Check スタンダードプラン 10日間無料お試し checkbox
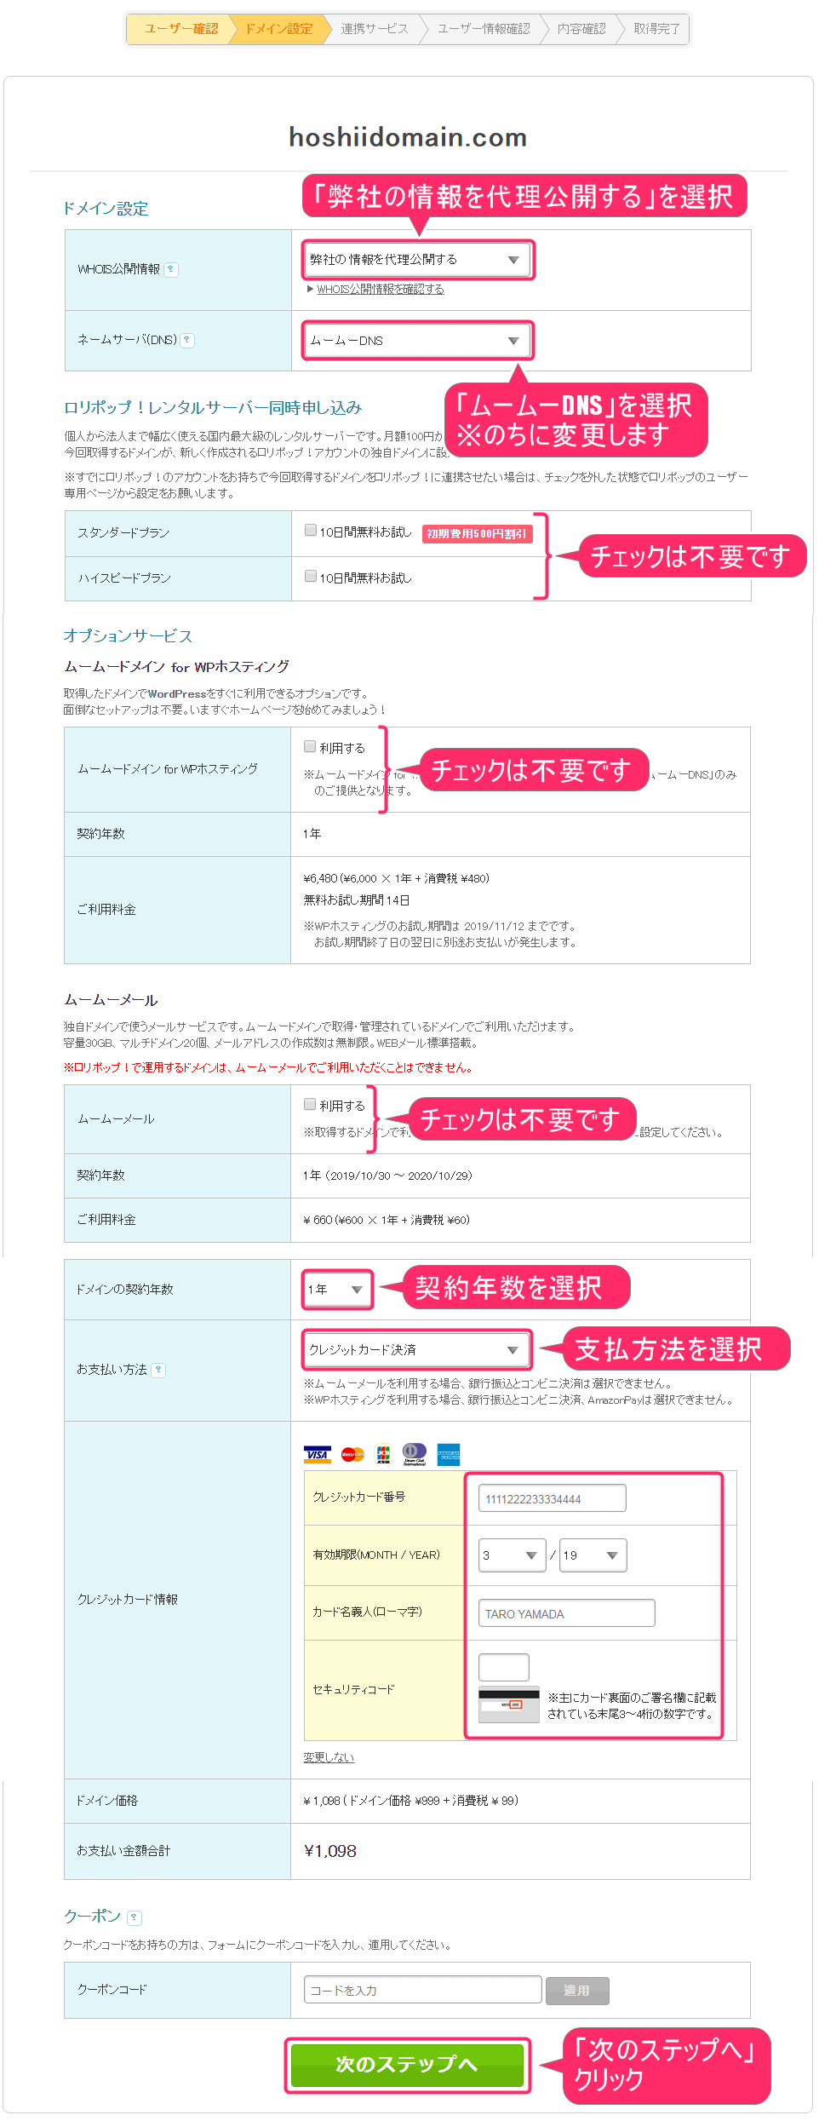 pos(311,531)
